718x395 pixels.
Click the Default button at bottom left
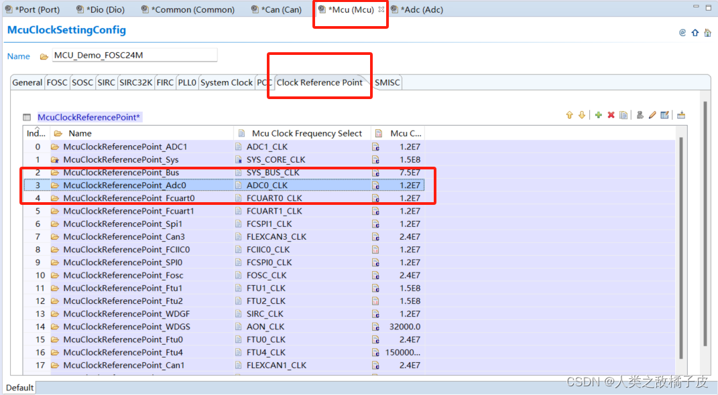pos(19,387)
